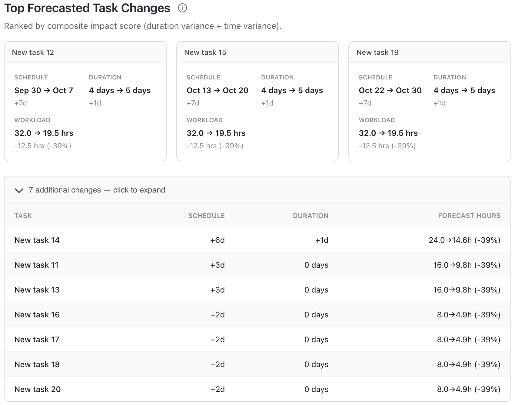Click forecast hours cell in New task 11 row

click(467, 265)
